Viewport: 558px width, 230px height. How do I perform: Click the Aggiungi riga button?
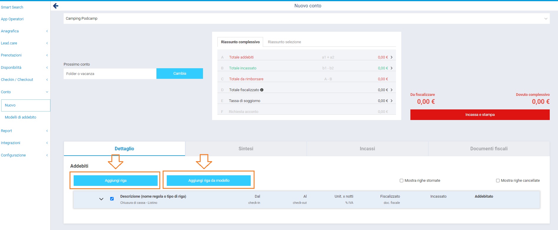tap(115, 181)
